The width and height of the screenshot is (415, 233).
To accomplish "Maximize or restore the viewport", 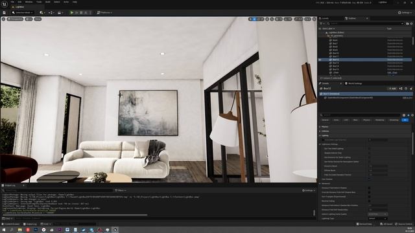I will point(314,19).
